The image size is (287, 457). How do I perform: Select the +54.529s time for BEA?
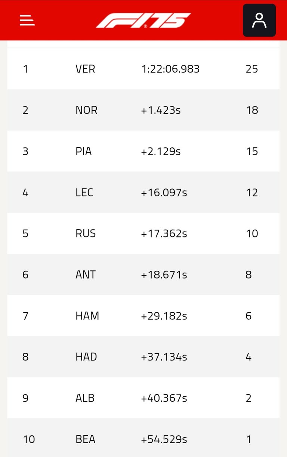pos(164,439)
